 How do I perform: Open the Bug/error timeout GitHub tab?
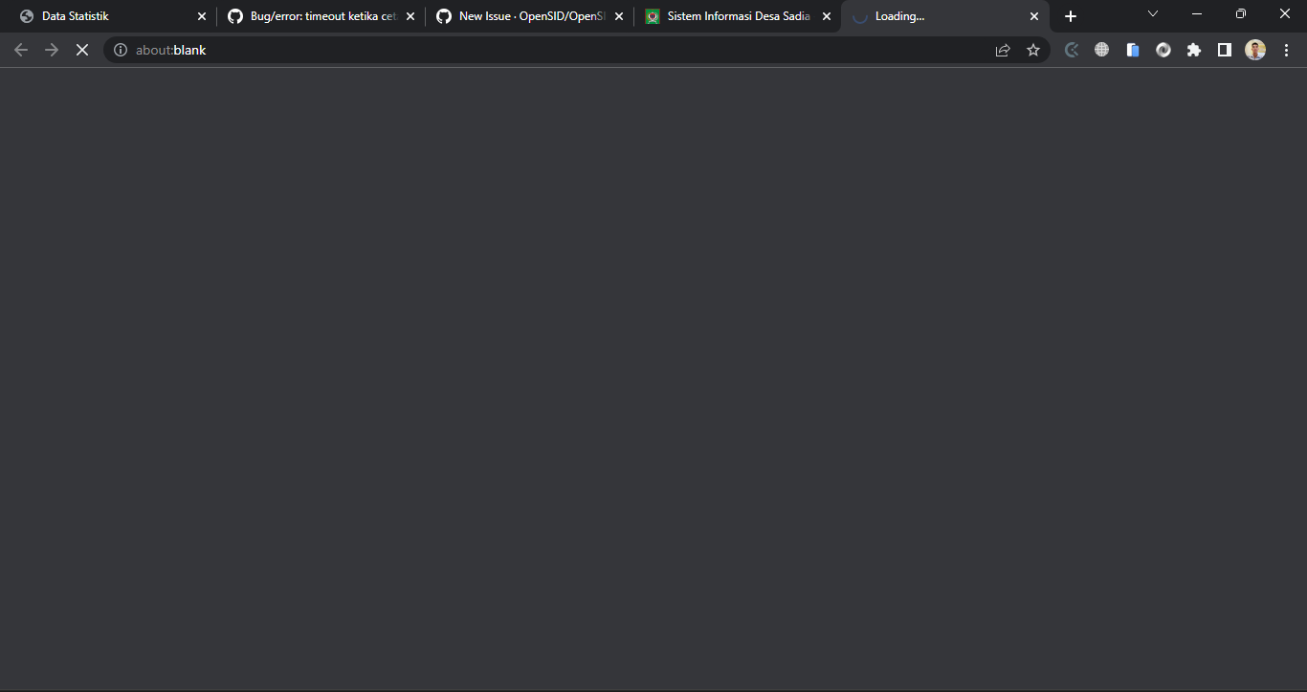coord(321,16)
